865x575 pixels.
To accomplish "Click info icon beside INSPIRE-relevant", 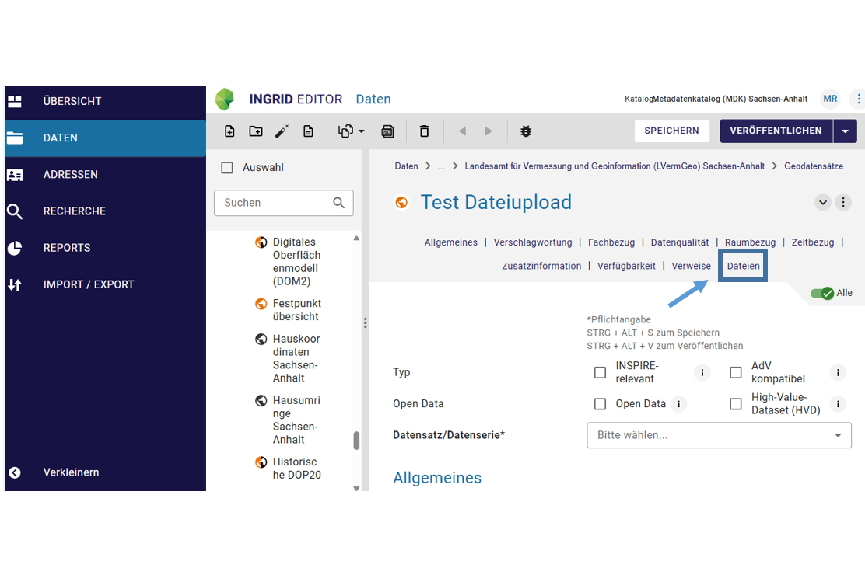I will coord(702,373).
